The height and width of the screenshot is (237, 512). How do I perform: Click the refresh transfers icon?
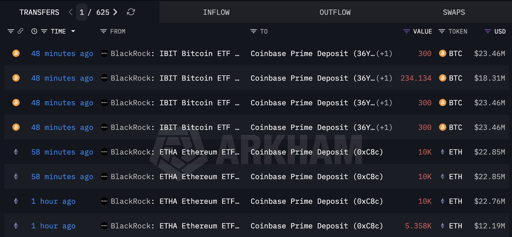[131, 12]
